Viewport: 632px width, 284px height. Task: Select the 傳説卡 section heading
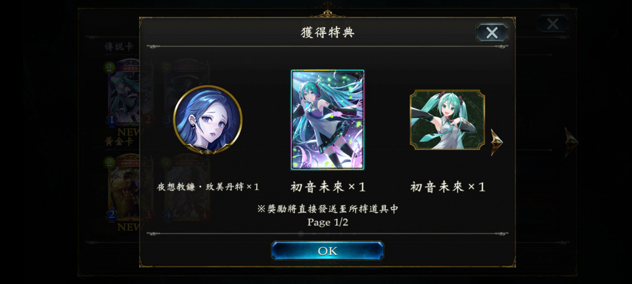coord(119,47)
